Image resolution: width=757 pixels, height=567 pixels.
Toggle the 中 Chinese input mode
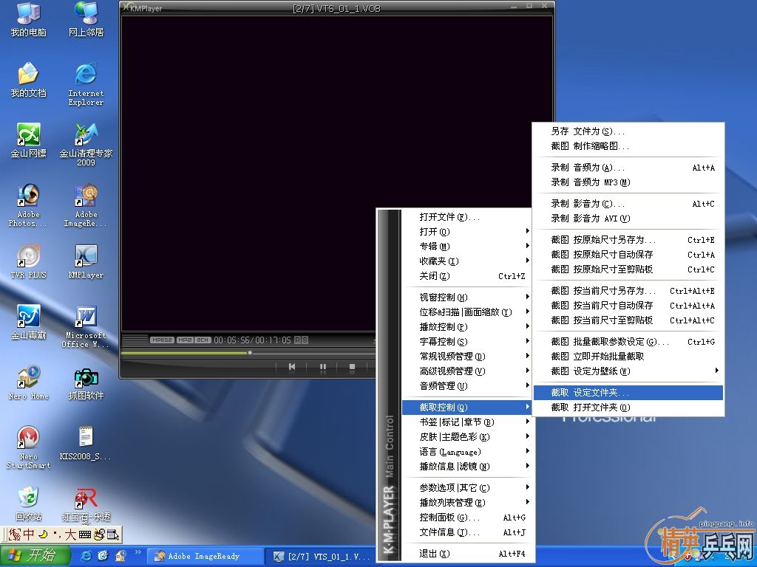(28, 535)
